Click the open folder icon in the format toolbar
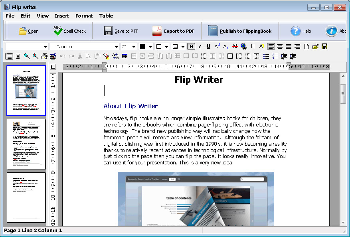Screen dimensions: 350x237 [315, 46]
